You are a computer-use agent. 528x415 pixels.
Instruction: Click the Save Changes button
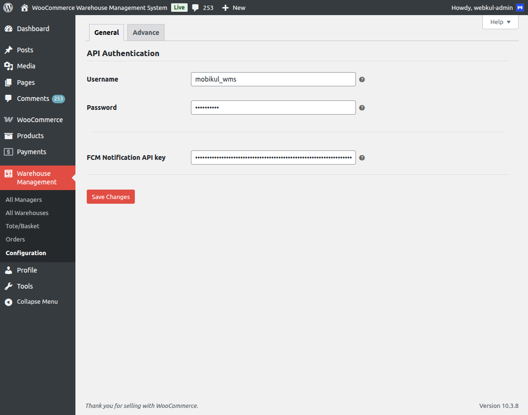point(111,197)
